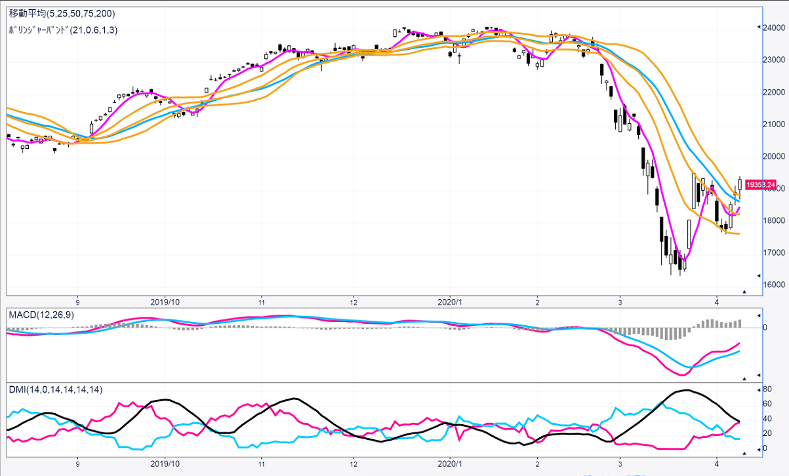Click the up triangle in the MACD panel
This screenshot has width=789, height=476.
[744, 378]
